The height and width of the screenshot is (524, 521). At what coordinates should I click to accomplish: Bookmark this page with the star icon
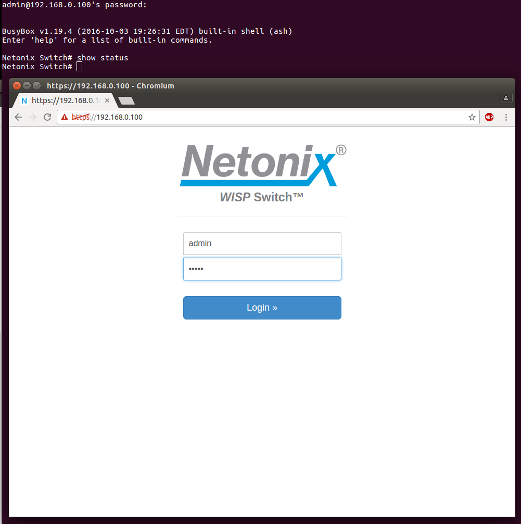(472, 117)
